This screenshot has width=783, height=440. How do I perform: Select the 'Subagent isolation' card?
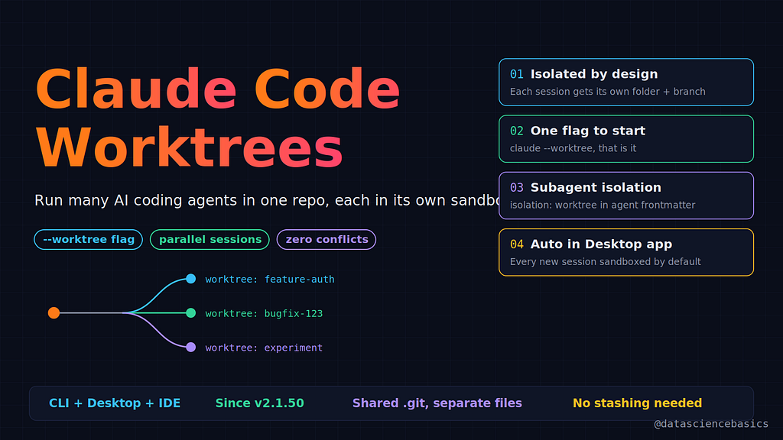(626, 196)
